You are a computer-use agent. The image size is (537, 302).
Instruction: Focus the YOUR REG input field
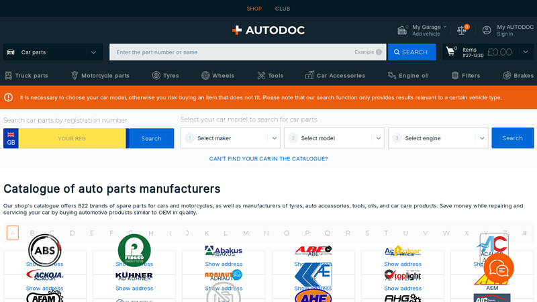pyautogui.click(x=72, y=138)
